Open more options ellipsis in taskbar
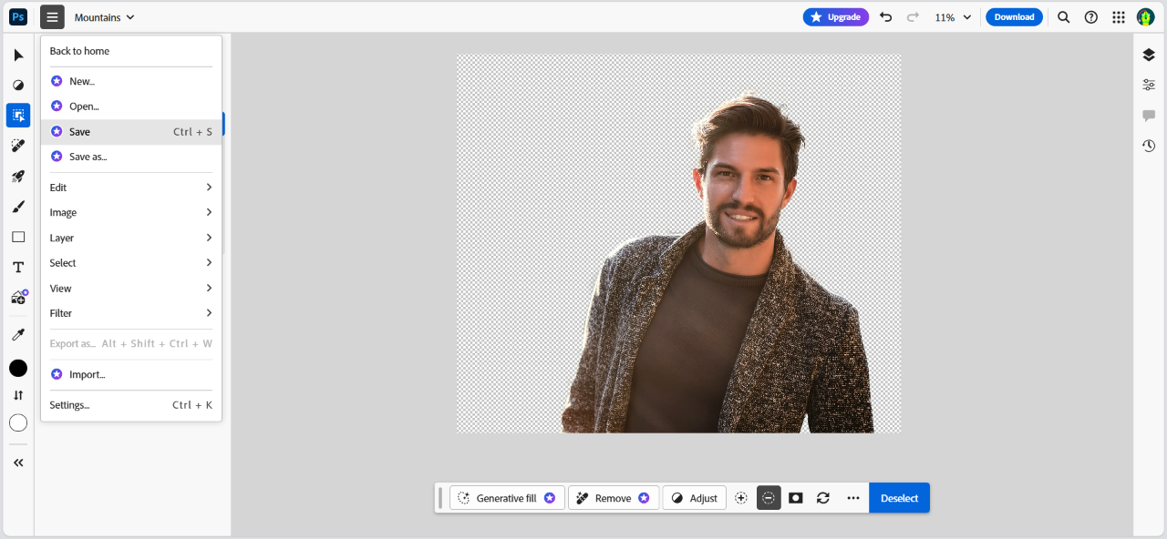This screenshot has width=1167, height=539. [x=853, y=498]
